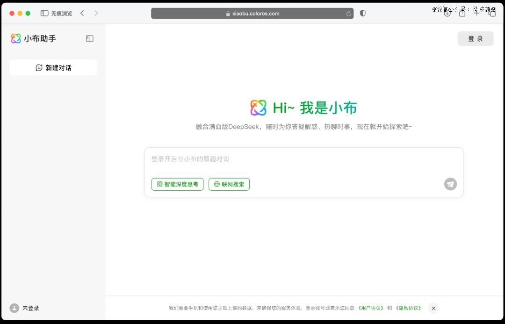Click the 无痕浏览 private browsing label
This screenshot has width=505, height=324.
click(x=62, y=14)
